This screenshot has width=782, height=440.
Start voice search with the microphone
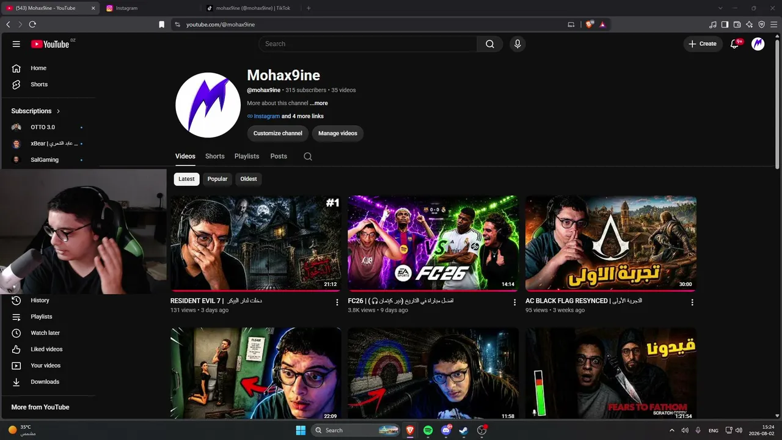[x=517, y=44]
